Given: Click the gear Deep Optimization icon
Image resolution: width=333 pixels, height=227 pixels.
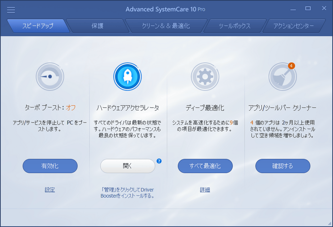Looking at the screenshot, I should click(x=205, y=77).
